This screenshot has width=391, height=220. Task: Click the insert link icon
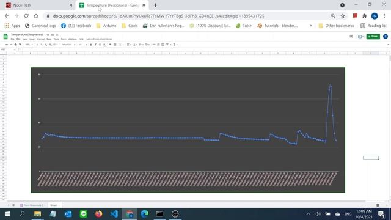pyautogui.click(x=154, y=45)
